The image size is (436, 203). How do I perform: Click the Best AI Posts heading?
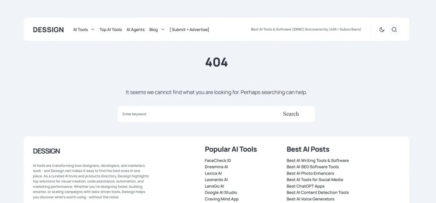tap(308, 149)
